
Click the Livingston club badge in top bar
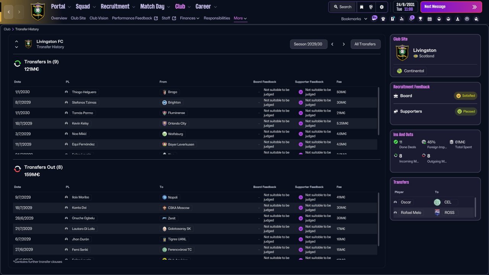point(37,11)
